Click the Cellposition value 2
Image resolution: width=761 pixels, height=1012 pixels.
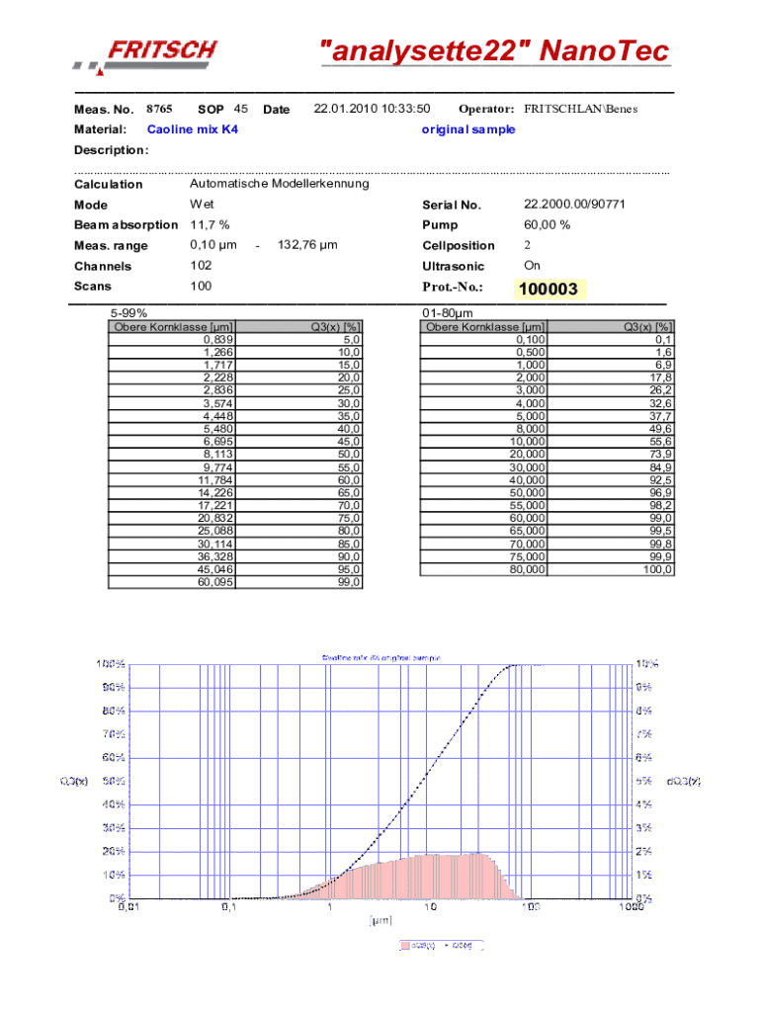point(528,245)
